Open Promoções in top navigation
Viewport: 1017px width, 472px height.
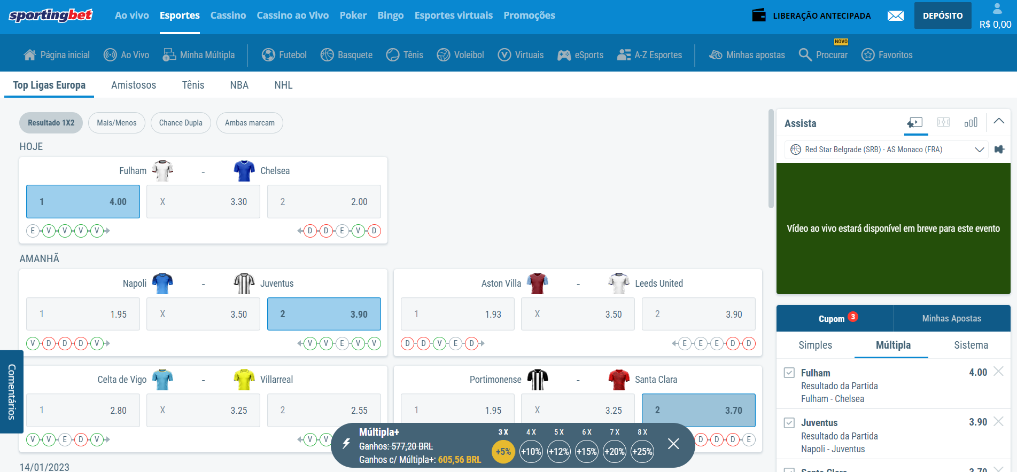[529, 15]
